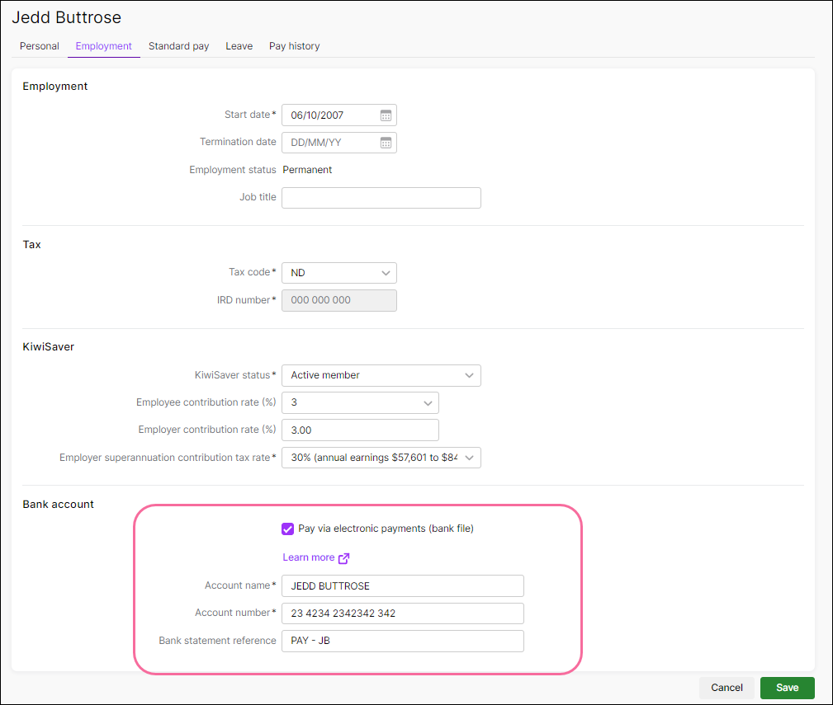
Task: Untick Pay via electronic payments checkbox
Action: click(x=287, y=529)
